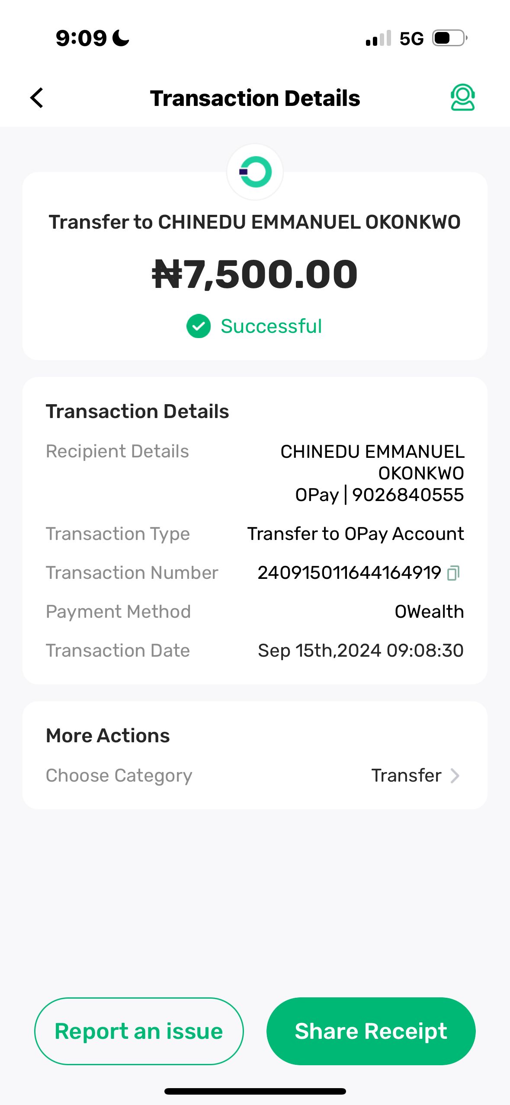Image resolution: width=510 pixels, height=1105 pixels.
Task: Open the Transfer category selector
Action: [x=407, y=776]
